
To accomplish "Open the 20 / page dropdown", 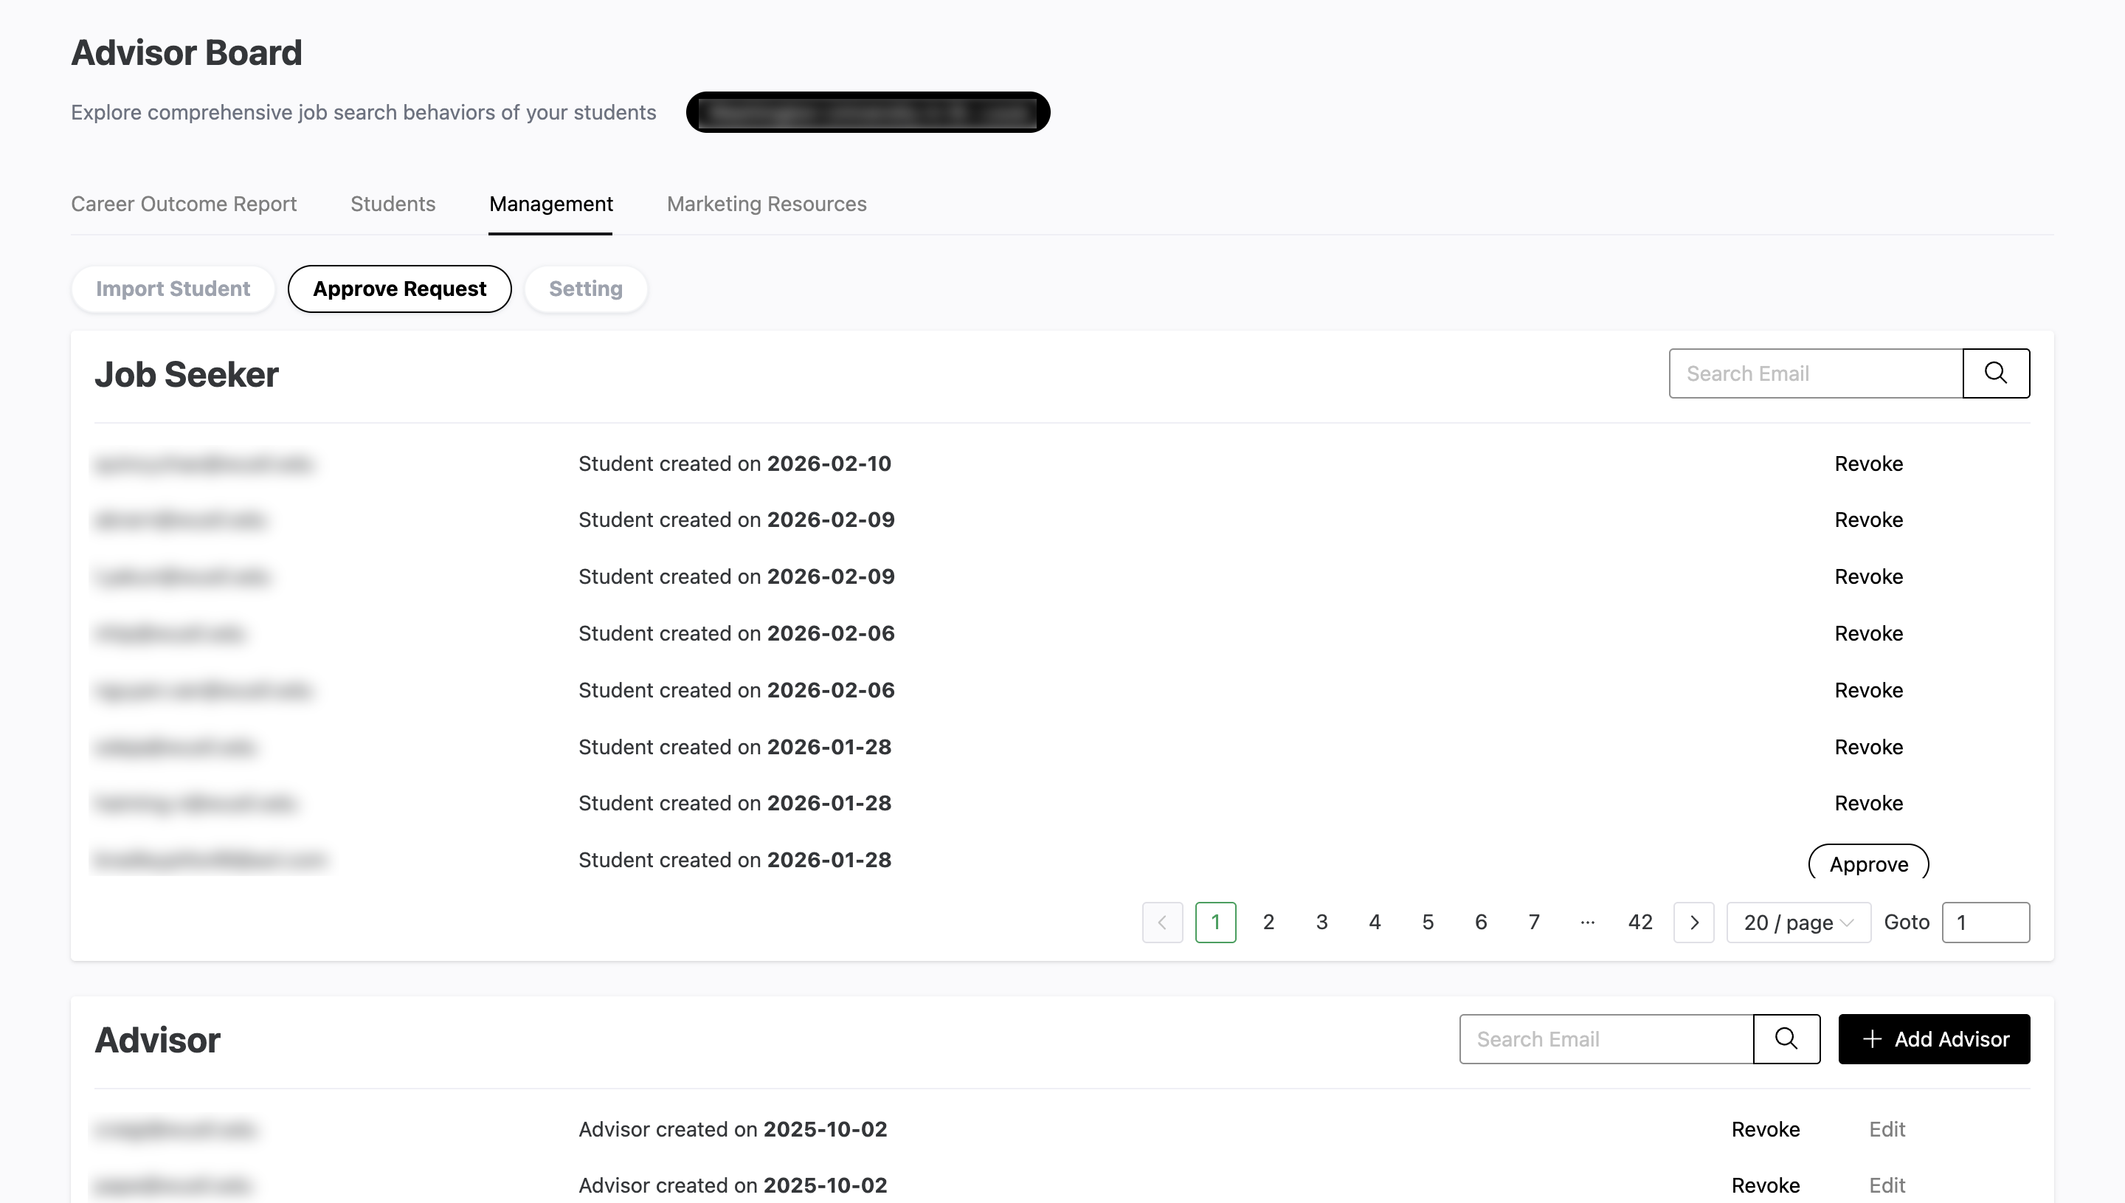I will [x=1797, y=922].
